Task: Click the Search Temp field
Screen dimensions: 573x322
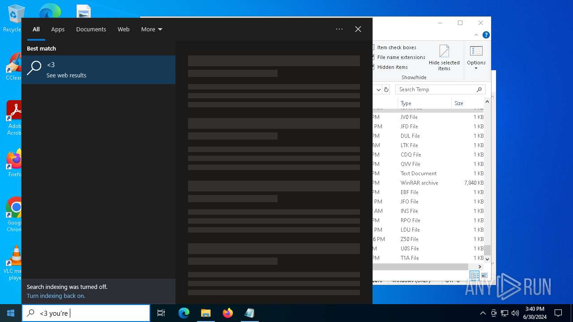Action: (x=440, y=89)
